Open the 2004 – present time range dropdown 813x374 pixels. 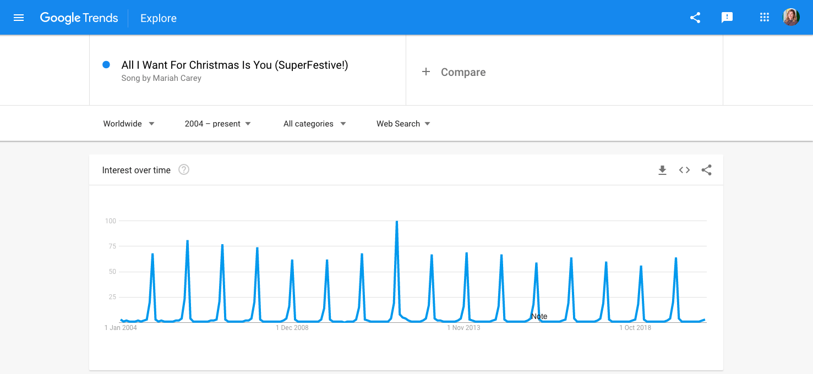tap(218, 124)
